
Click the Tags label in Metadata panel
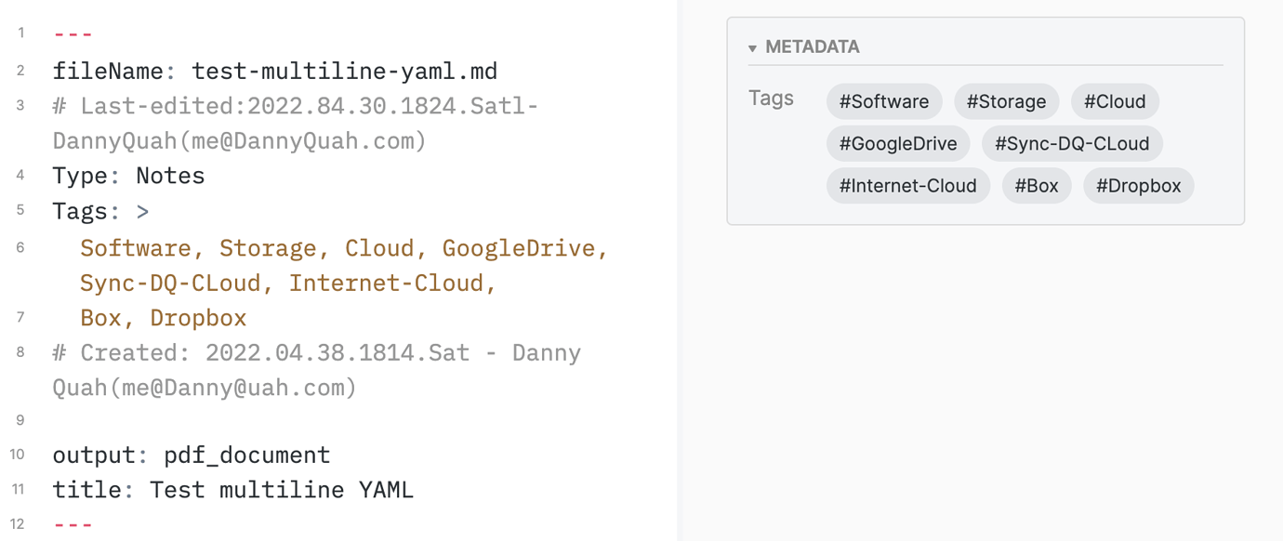771,98
